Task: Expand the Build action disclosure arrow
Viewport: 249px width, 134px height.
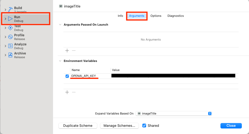Action: [5, 10]
